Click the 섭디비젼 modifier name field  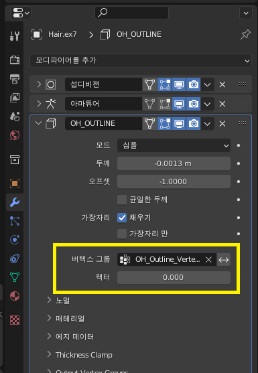[103, 84]
